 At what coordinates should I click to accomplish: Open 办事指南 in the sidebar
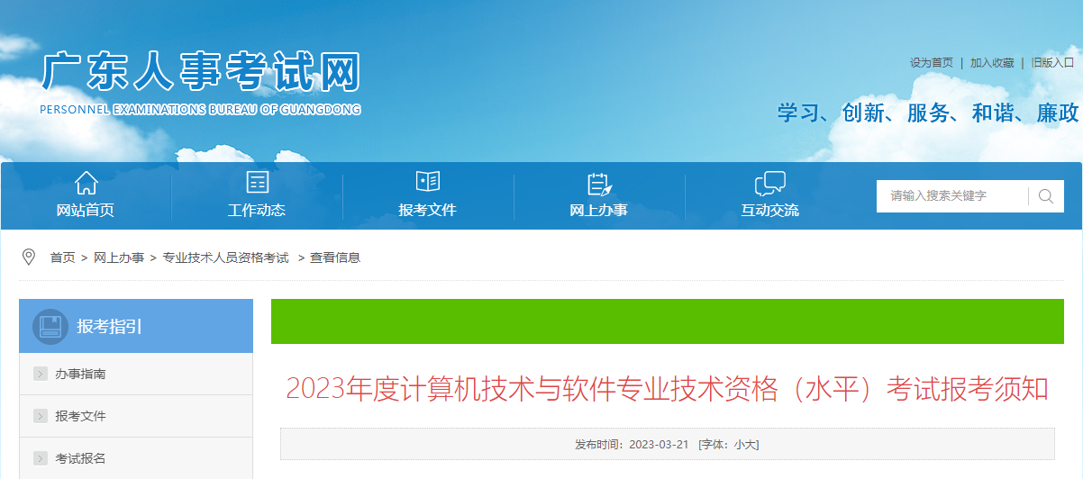(x=80, y=374)
